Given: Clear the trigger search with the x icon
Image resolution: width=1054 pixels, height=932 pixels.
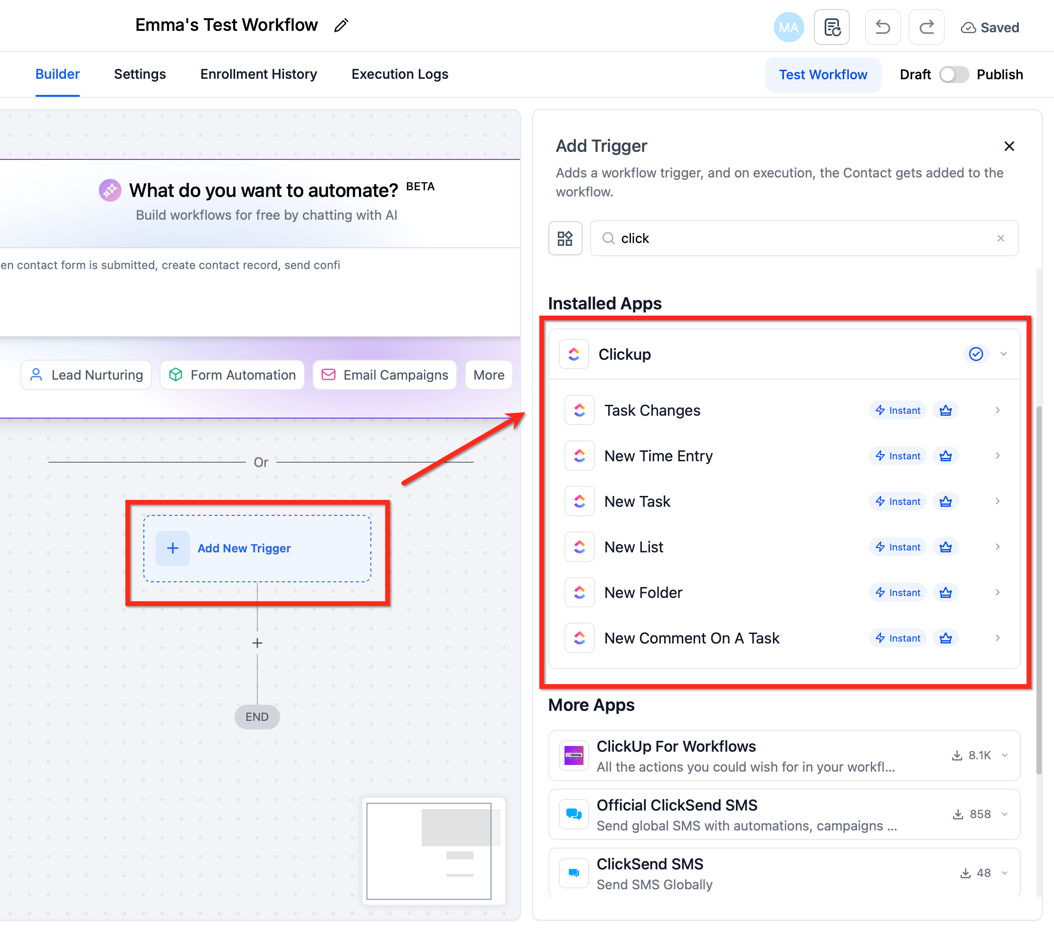Looking at the screenshot, I should (1000, 238).
